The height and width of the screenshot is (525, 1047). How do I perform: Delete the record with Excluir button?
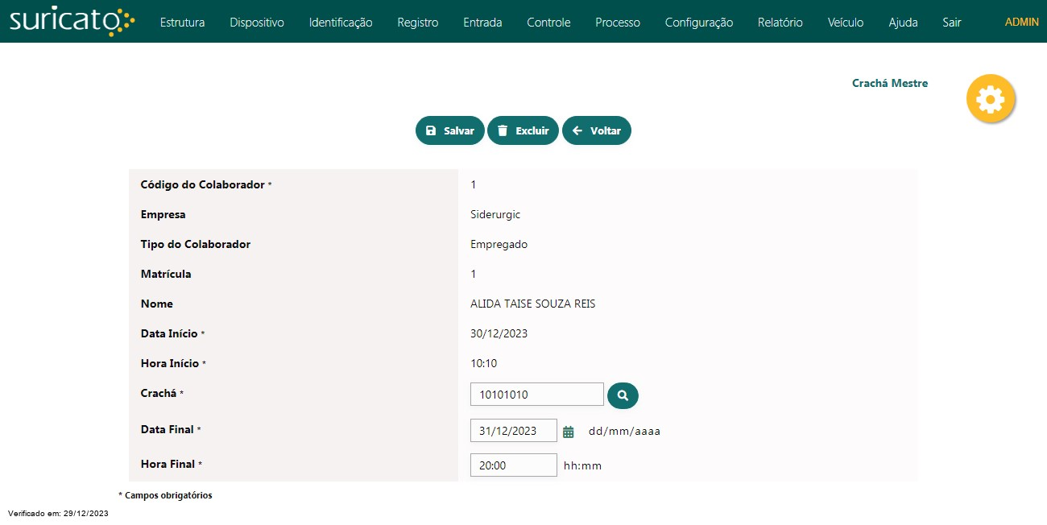523,130
